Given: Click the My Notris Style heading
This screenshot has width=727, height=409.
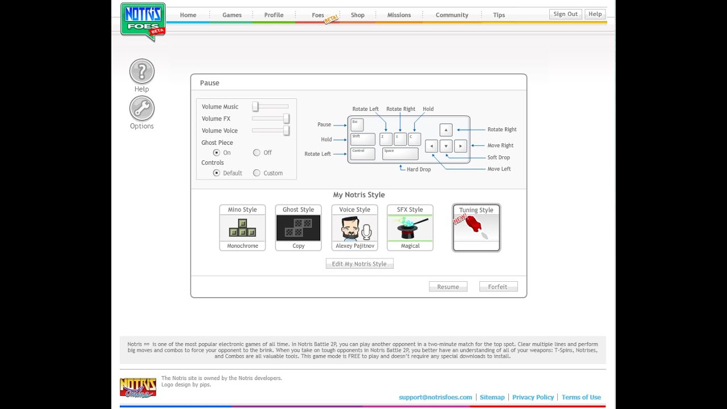Looking at the screenshot, I should point(359,195).
